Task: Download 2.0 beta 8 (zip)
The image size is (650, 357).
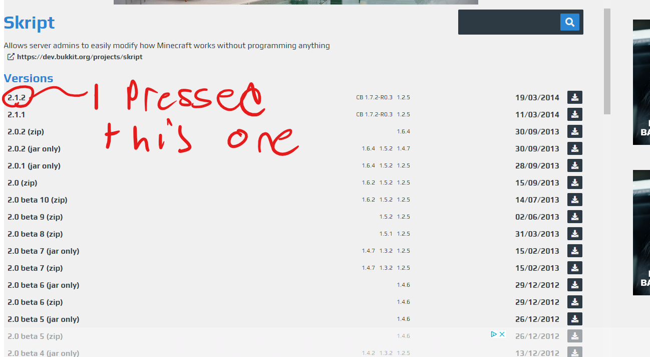Action: pos(575,234)
